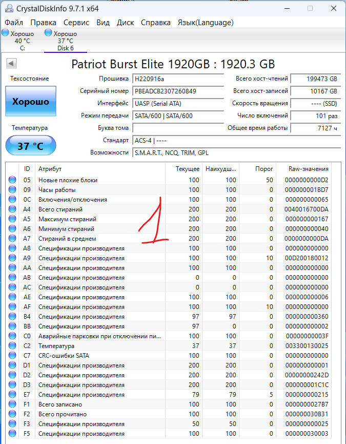Select the Новые плохие блоки row

(x=170, y=180)
